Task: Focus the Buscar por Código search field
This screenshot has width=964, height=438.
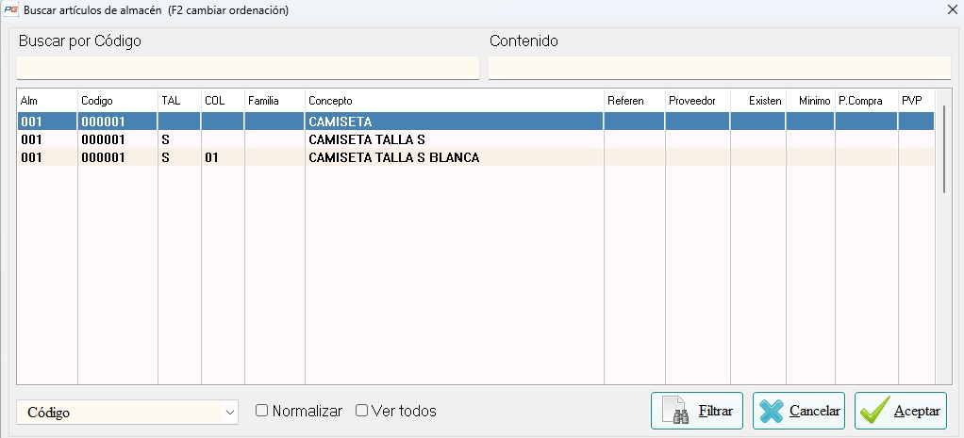Action: tap(248, 68)
